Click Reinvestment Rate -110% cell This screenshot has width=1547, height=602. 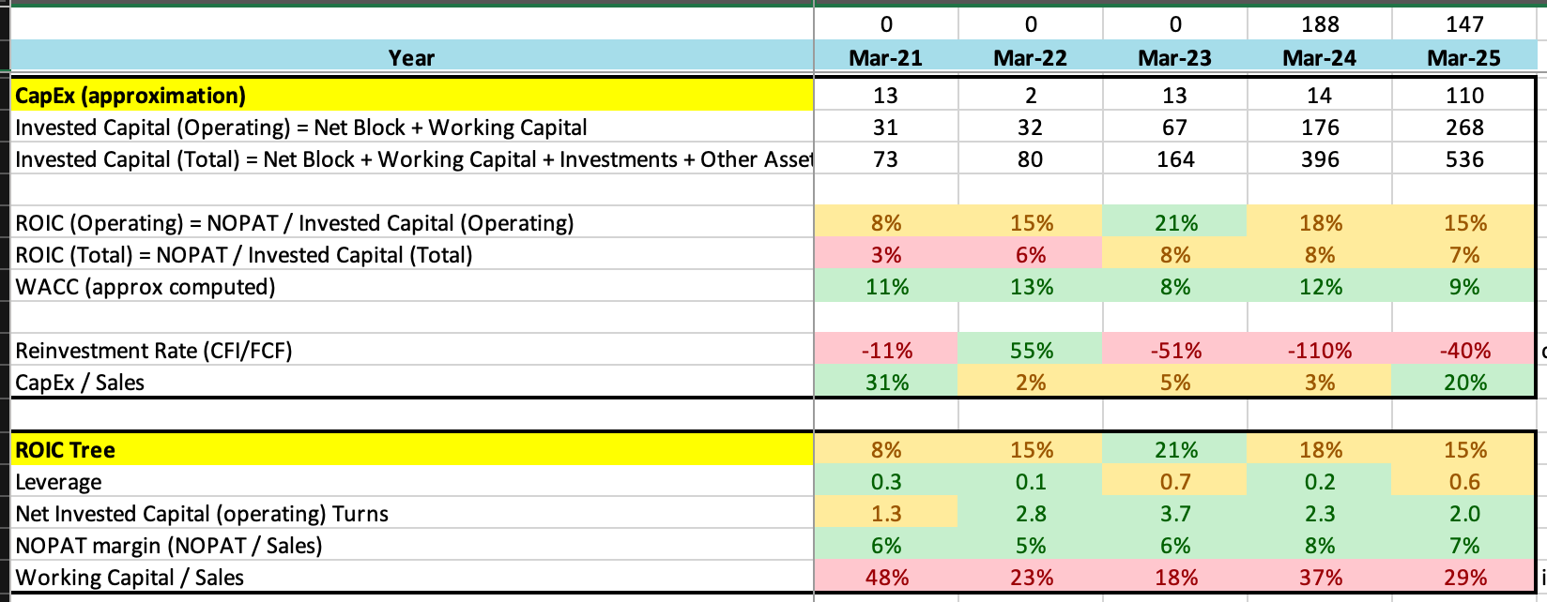click(x=1319, y=351)
